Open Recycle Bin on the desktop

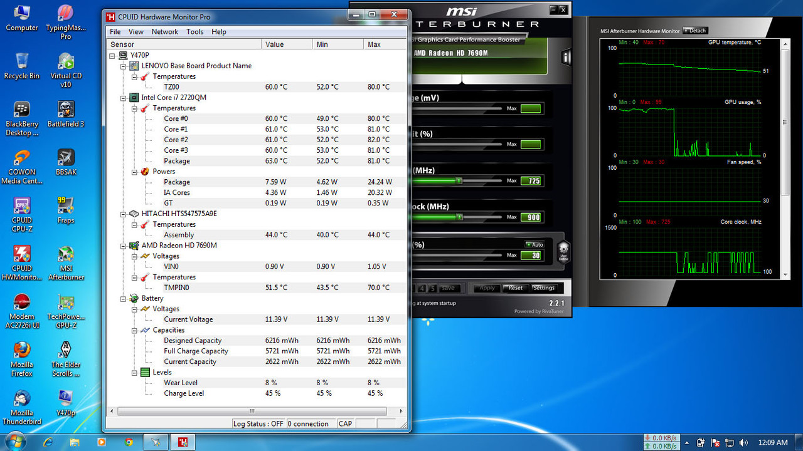[x=22, y=66]
